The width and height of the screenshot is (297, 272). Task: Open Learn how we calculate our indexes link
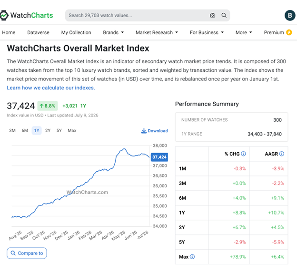(x=51, y=88)
